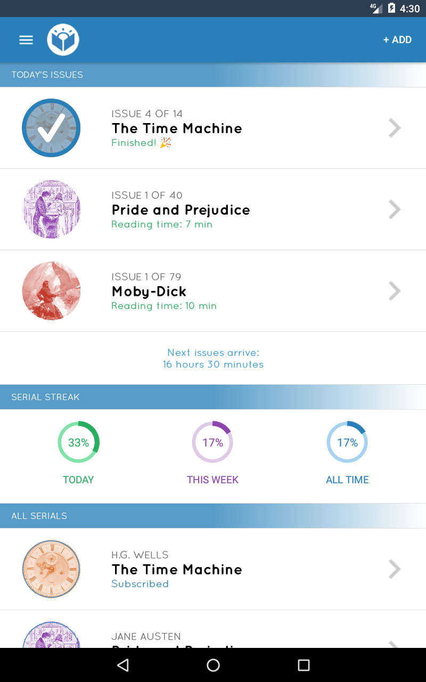Screen dimensions: 426x682
Task: Tap the Moby-Dick whale cover thumbnail
Action: (51, 291)
